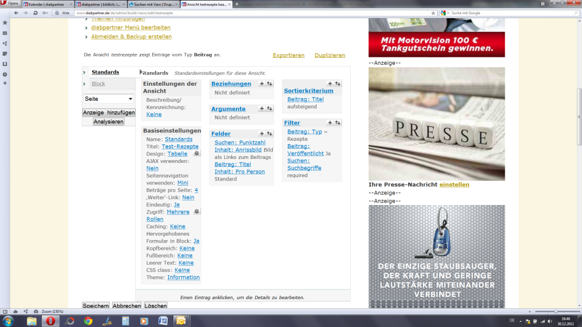The height and width of the screenshot is (327, 582).
Task: Open the Seite display type dropdown
Action: click(x=109, y=99)
